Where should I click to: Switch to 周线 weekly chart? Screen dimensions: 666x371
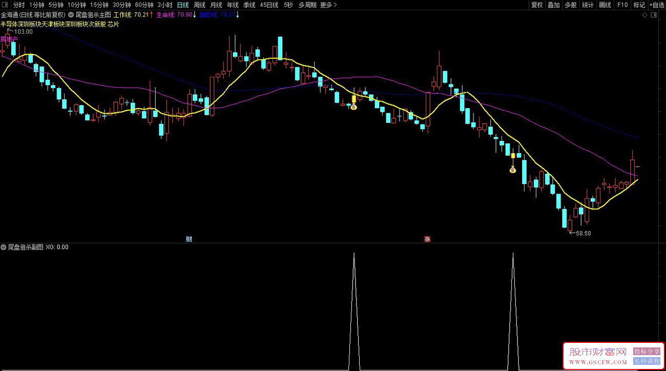point(199,5)
